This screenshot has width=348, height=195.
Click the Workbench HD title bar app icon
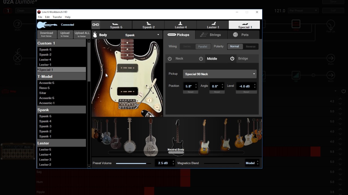[x=39, y=12]
